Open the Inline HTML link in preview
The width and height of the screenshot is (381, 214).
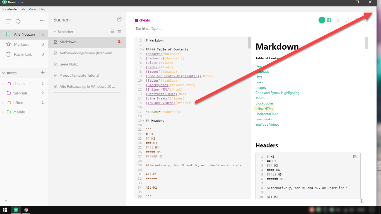pyautogui.click(x=264, y=108)
